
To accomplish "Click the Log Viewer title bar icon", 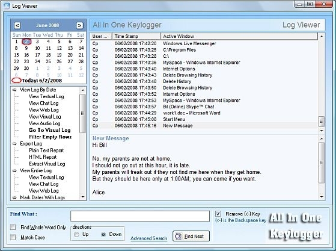I will (7, 6).
